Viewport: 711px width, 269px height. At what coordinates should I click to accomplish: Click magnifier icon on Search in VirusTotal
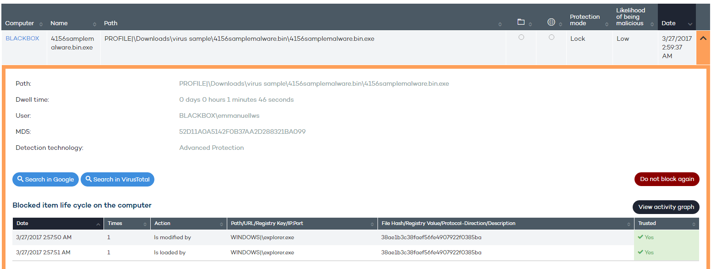click(88, 179)
